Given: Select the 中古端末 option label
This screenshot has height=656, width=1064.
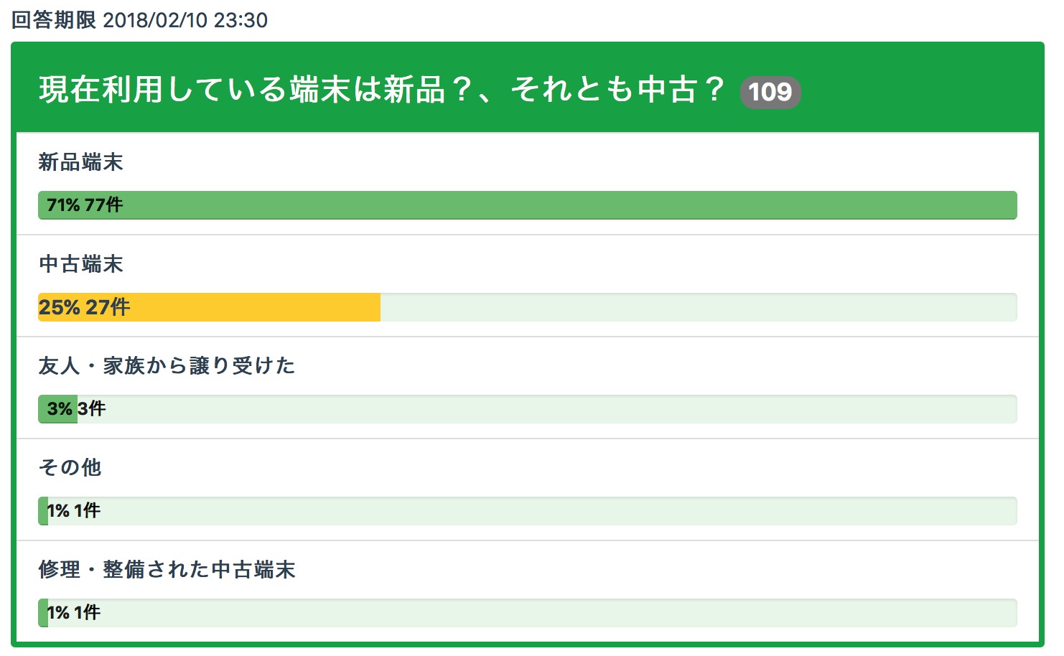Looking at the screenshot, I should pyautogui.click(x=80, y=264).
